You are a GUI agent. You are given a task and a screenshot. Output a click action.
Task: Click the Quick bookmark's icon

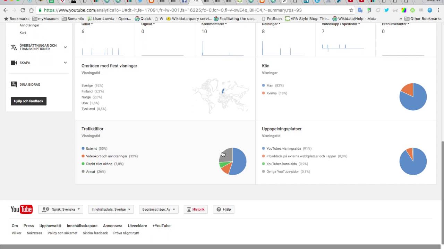[x=137, y=19]
